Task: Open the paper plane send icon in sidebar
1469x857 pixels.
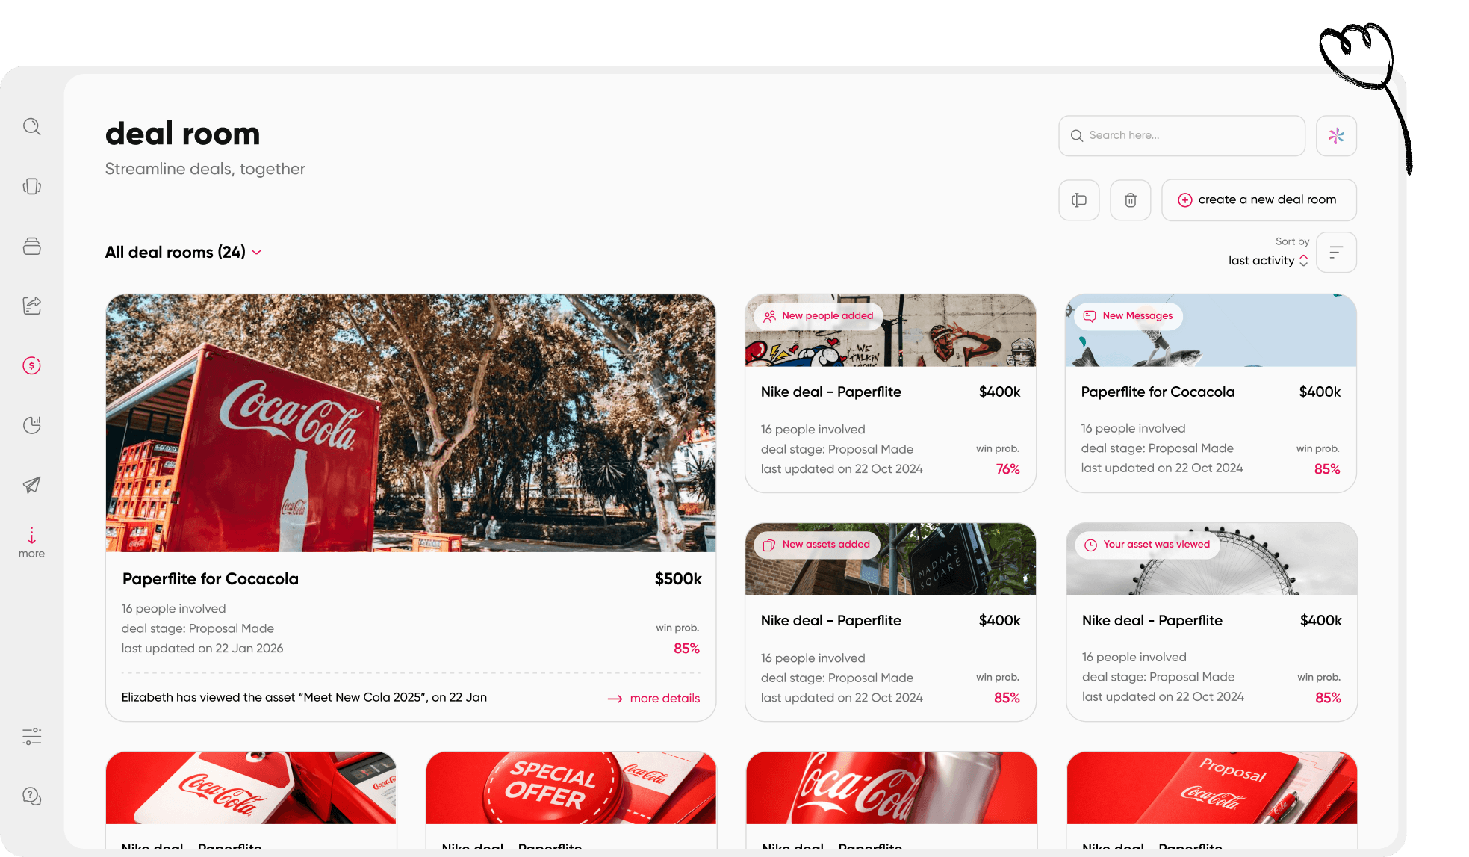Action: pyautogui.click(x=31, y=485)
